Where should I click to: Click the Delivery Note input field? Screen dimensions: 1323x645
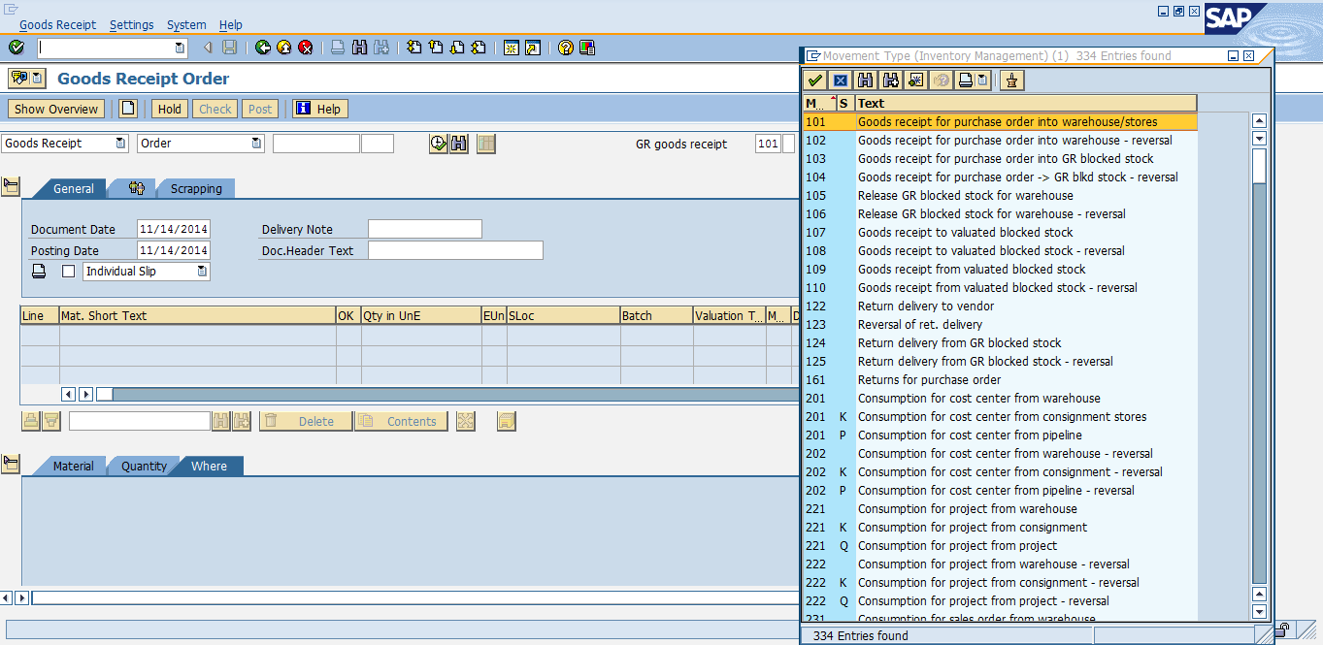coord(425,229)
